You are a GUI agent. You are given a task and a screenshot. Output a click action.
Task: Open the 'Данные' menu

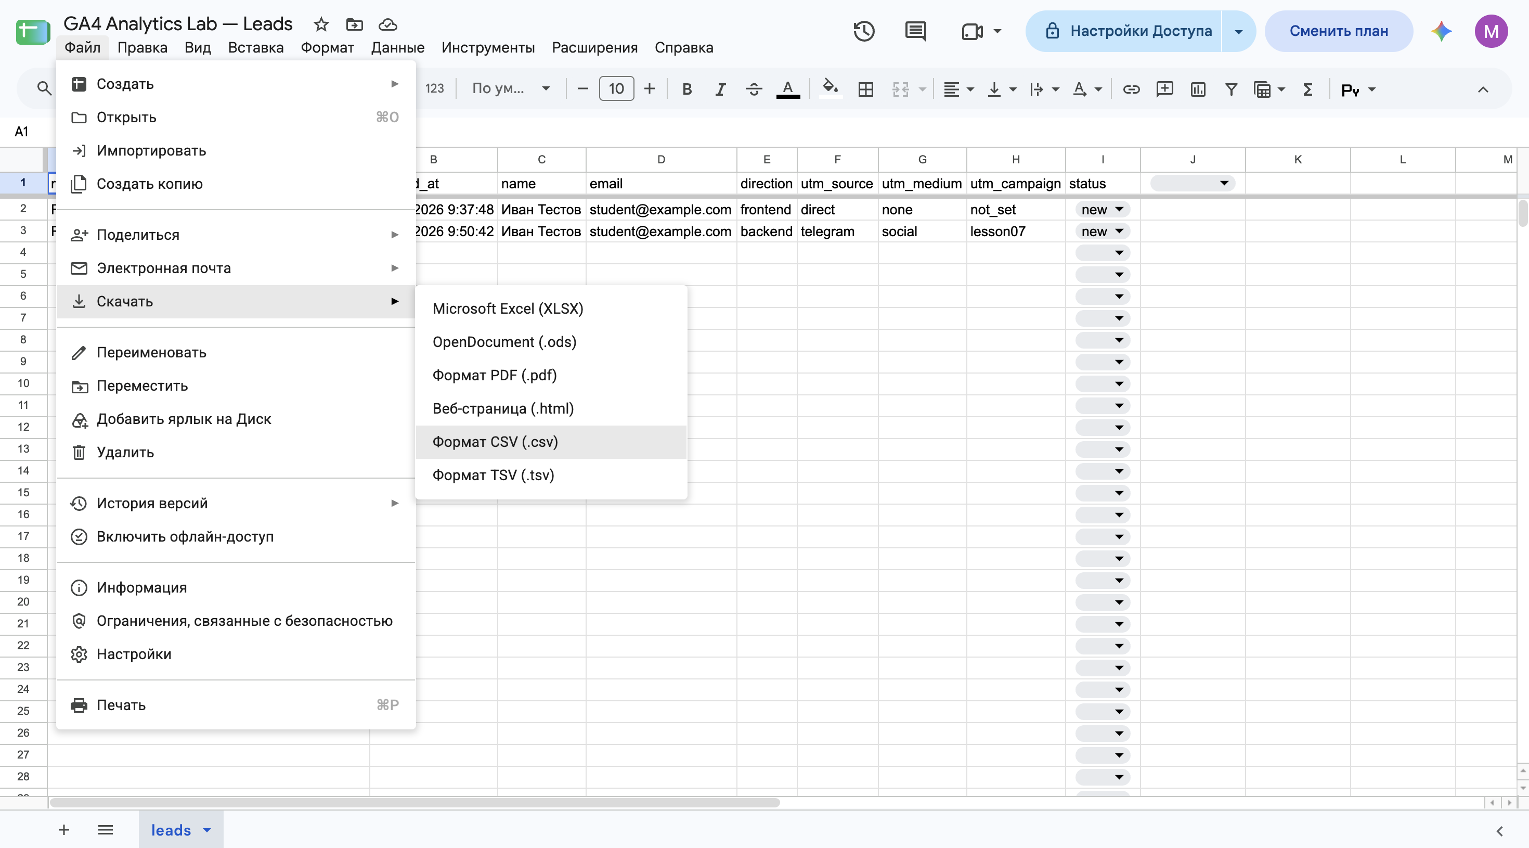(x=398, y=47)
